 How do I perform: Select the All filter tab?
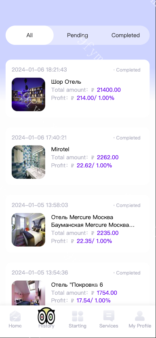30,35
